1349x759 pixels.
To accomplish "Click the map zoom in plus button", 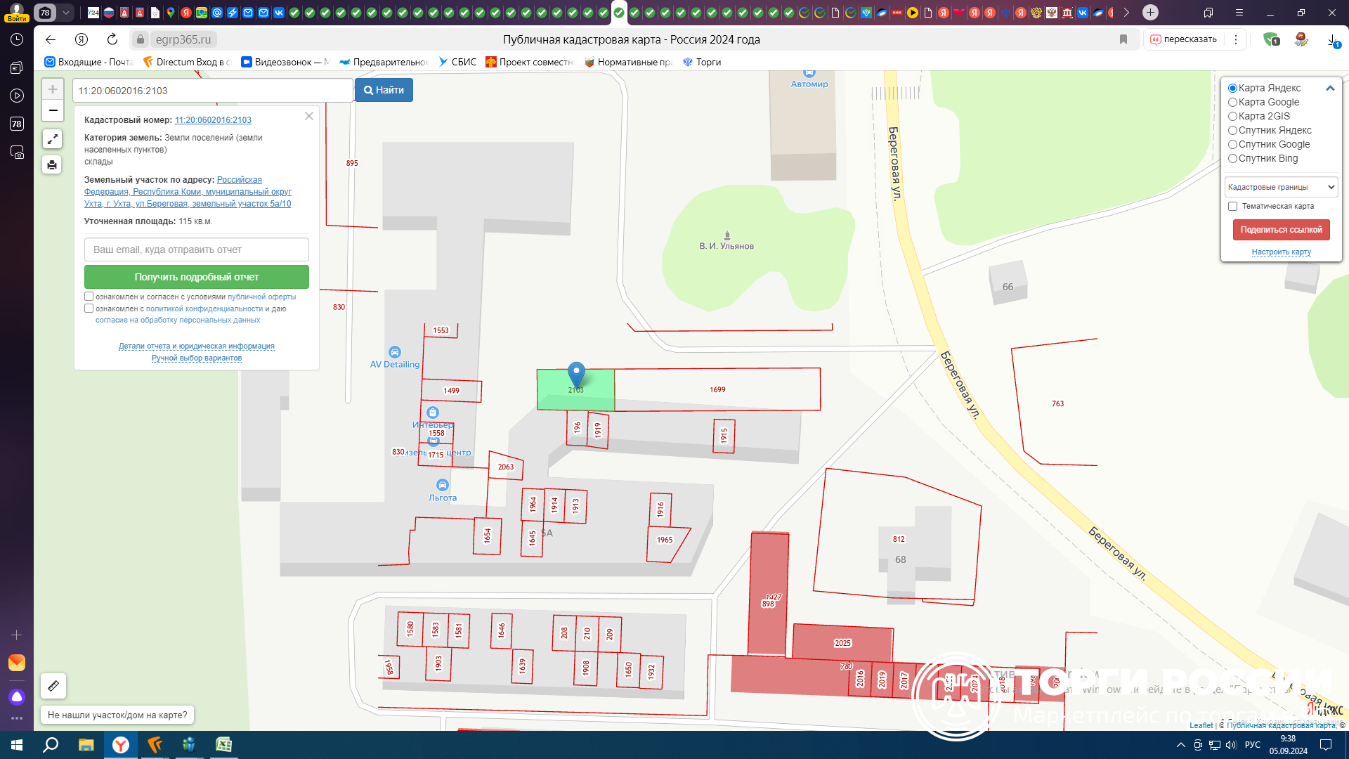I will pyautogui.click(x=53, y=89).
